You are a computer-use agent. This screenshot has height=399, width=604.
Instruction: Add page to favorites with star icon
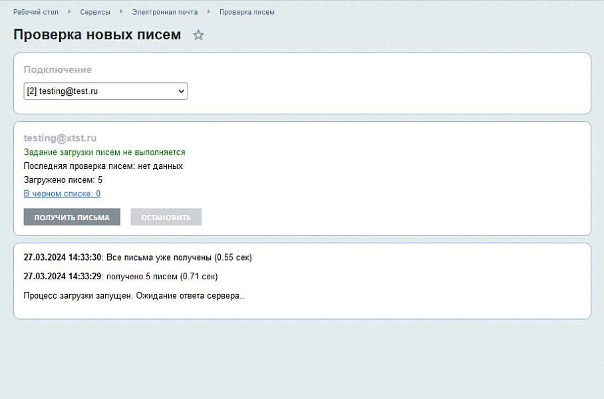(x=198, y=35)
